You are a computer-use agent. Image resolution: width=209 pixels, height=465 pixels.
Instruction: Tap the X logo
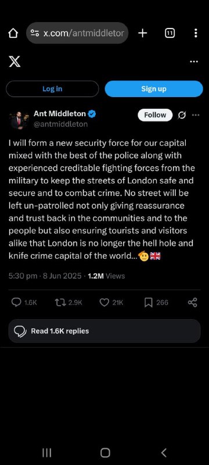[x=15, y=62]
